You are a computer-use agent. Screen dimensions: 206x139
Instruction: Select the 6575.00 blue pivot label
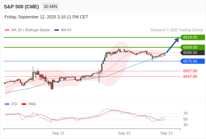192,61
